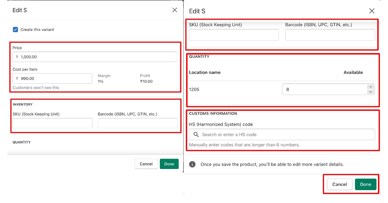
Task: Close the left Edit S dialog
Action: (x=175, y=10)
